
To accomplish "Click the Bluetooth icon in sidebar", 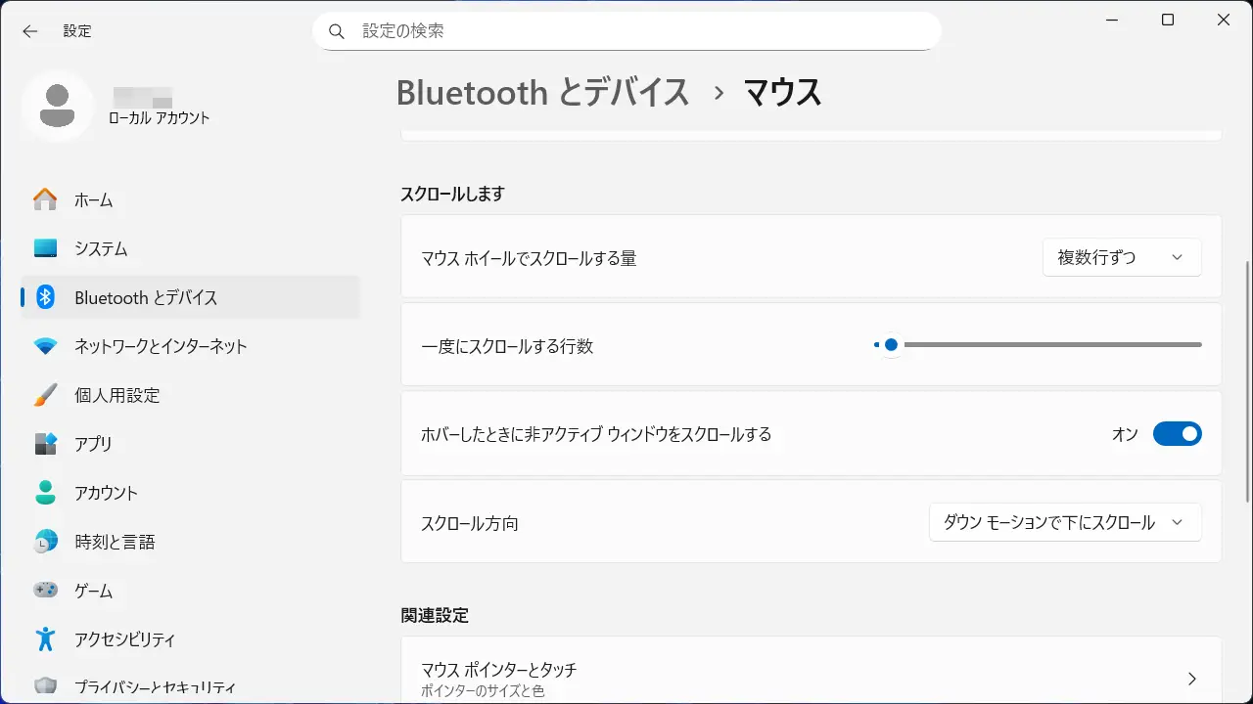I will click(45, 297).
